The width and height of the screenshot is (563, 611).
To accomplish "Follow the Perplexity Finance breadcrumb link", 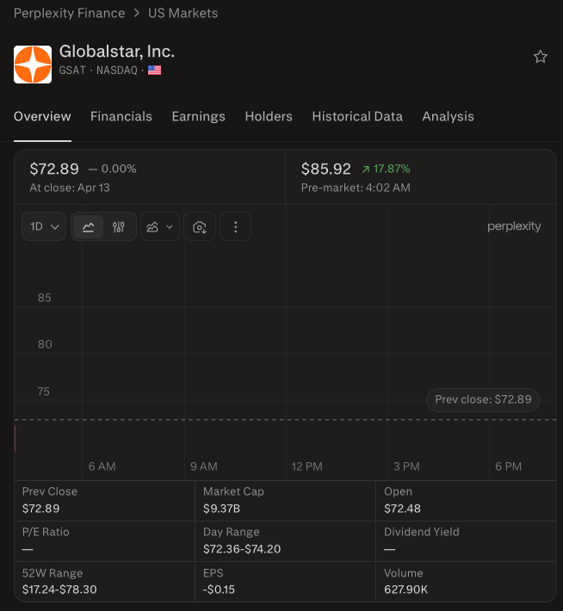I will coord(70,13).
